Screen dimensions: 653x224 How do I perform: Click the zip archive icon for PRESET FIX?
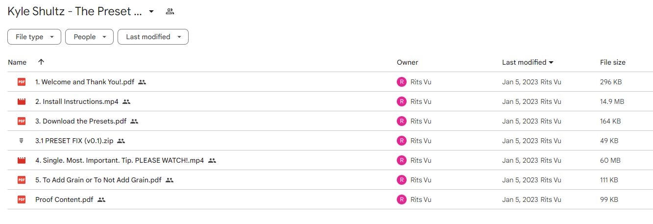pos(22,141)
